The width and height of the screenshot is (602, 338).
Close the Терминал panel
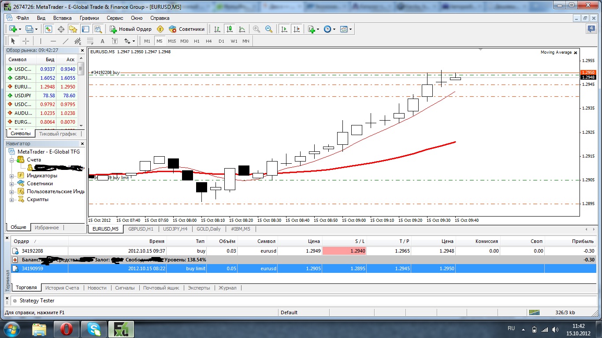(7, 238)
